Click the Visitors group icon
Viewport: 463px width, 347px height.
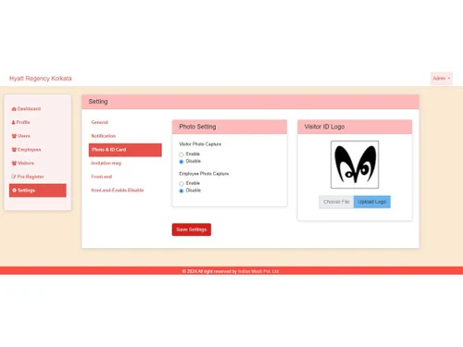(x=14, y=163)
